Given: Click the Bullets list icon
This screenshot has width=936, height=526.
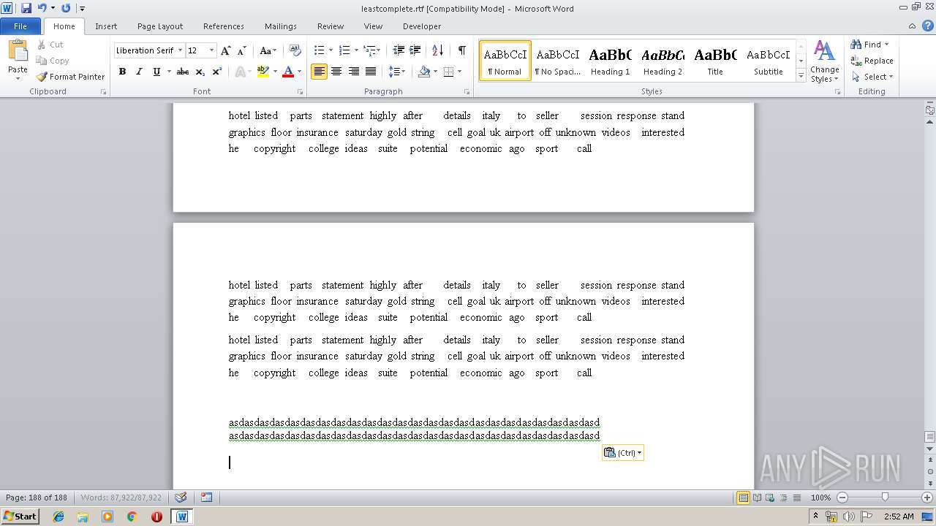Looking at the screenshot, I should [319, 50].
